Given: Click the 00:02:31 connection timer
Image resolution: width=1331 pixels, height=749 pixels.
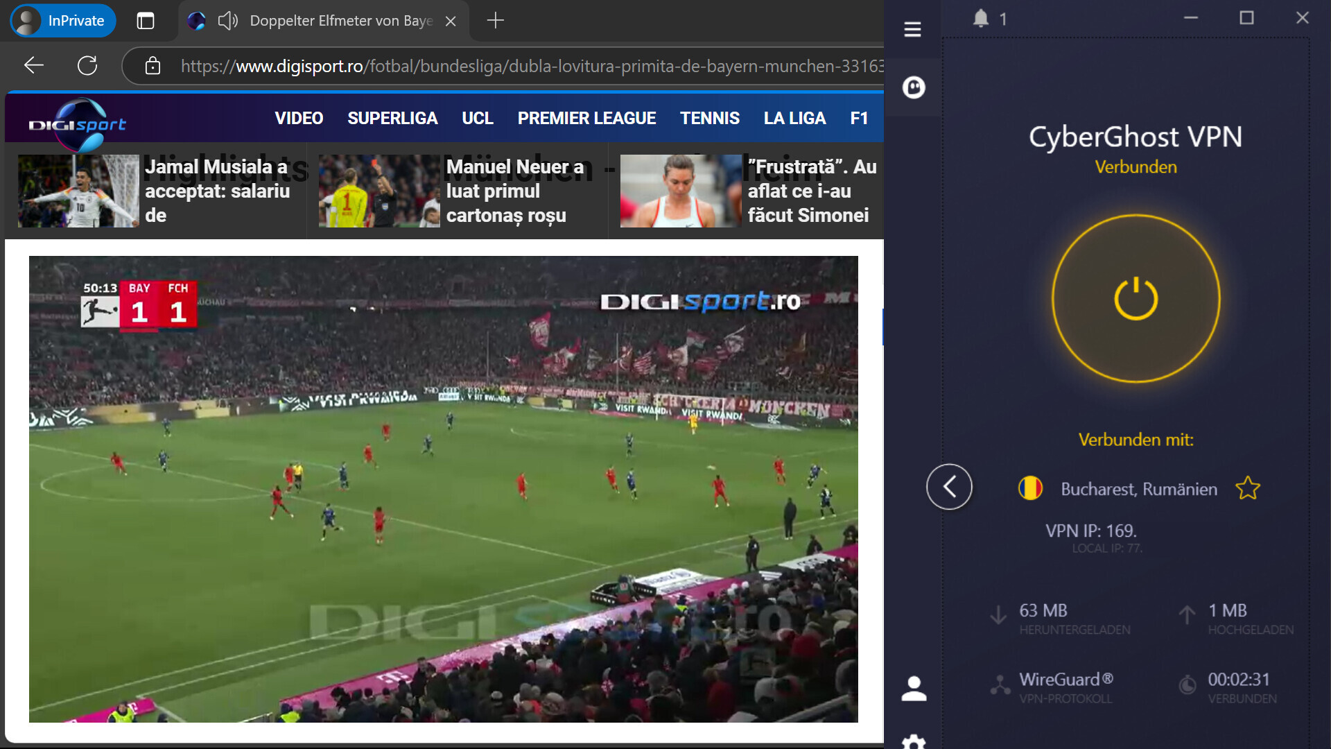Looking at the screenshot, I should click(1239, 680).
